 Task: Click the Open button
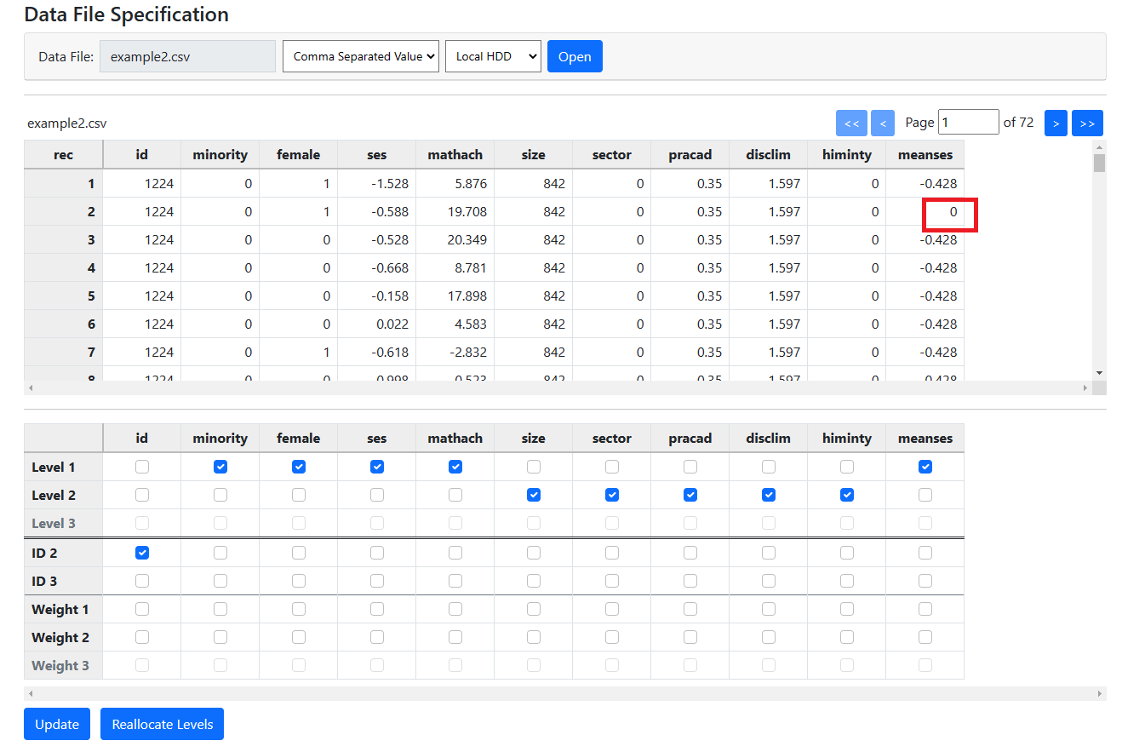click(x=575, y=56)
